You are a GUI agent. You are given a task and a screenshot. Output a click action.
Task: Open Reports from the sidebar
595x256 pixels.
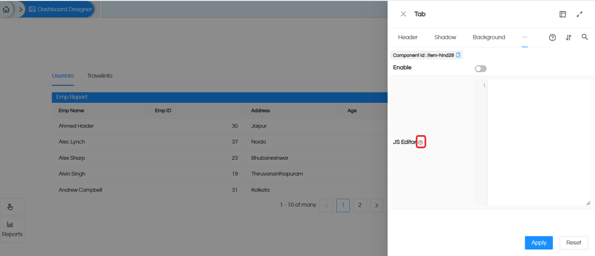(12, 229)
